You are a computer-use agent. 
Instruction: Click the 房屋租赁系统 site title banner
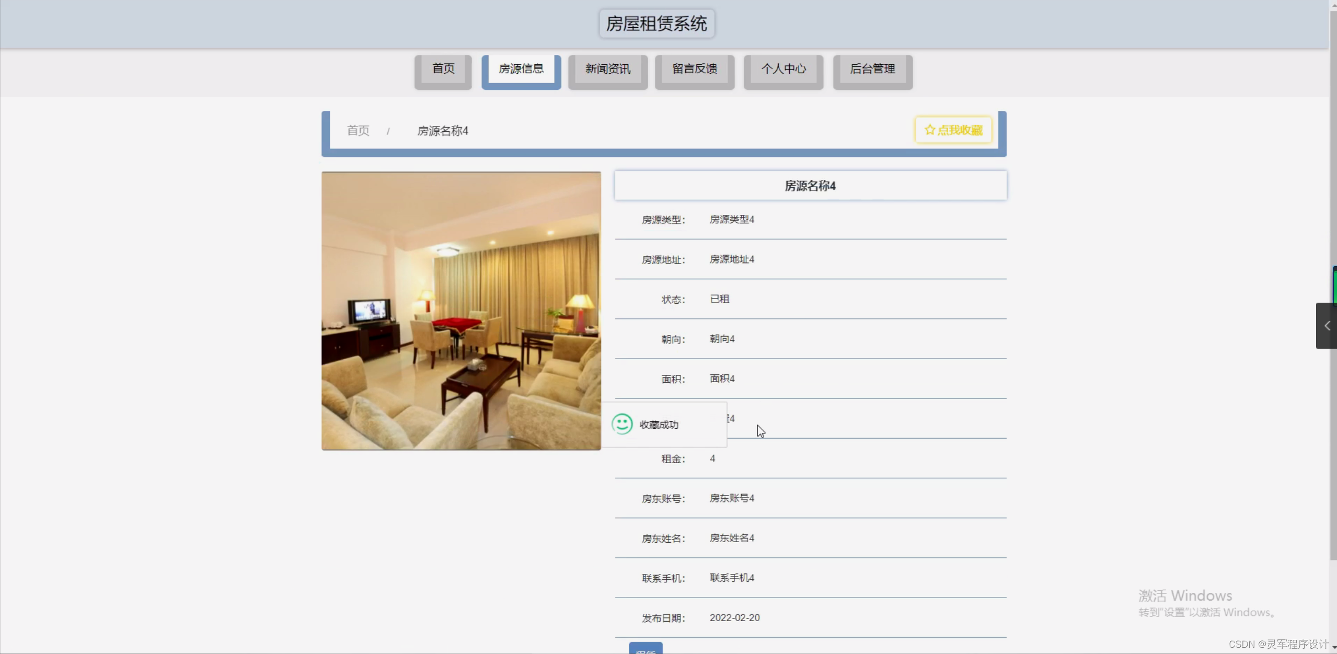tap(655, 23)
